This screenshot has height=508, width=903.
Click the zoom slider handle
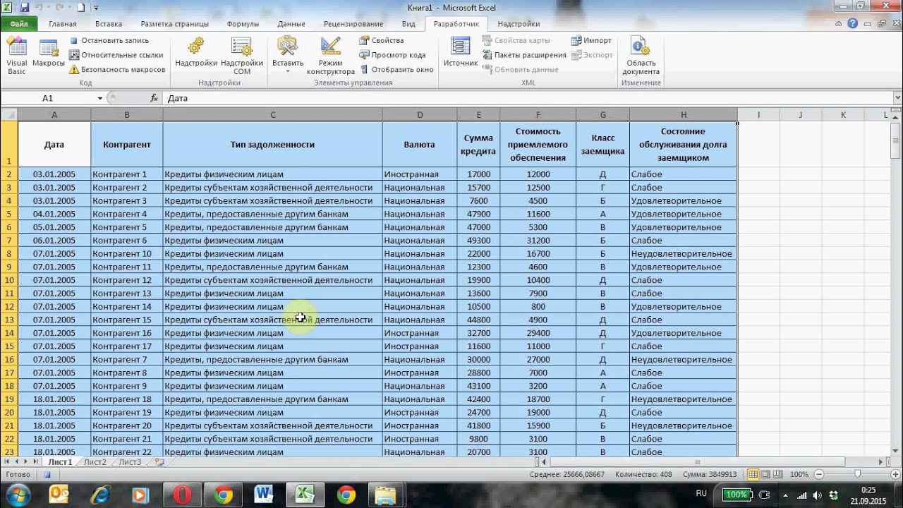click(857, 475)
